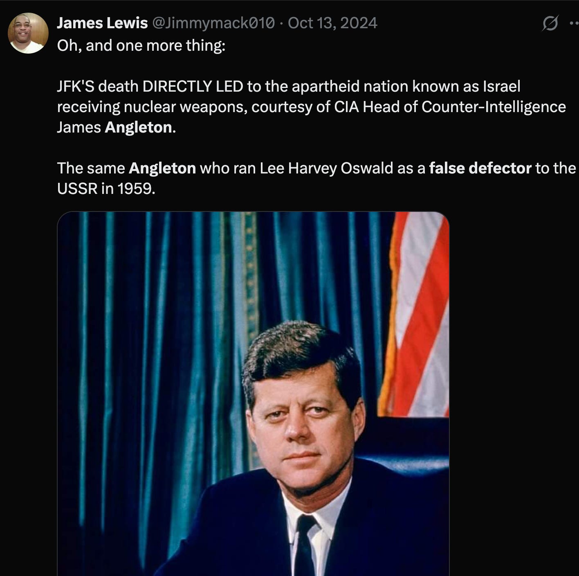
Task: Click the text 'USSR in 1959.'
Action: pos(106,189)
